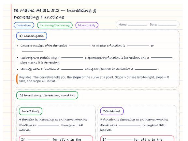Click the '1) Lesson goals' heading badge
This screenshot has height=141, width=188.
pyautogui.click(x=32, y=36)
